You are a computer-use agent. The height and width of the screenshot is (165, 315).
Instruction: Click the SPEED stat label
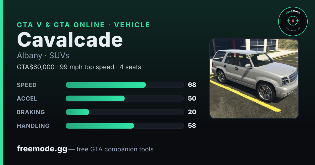[x=27, y=85]
